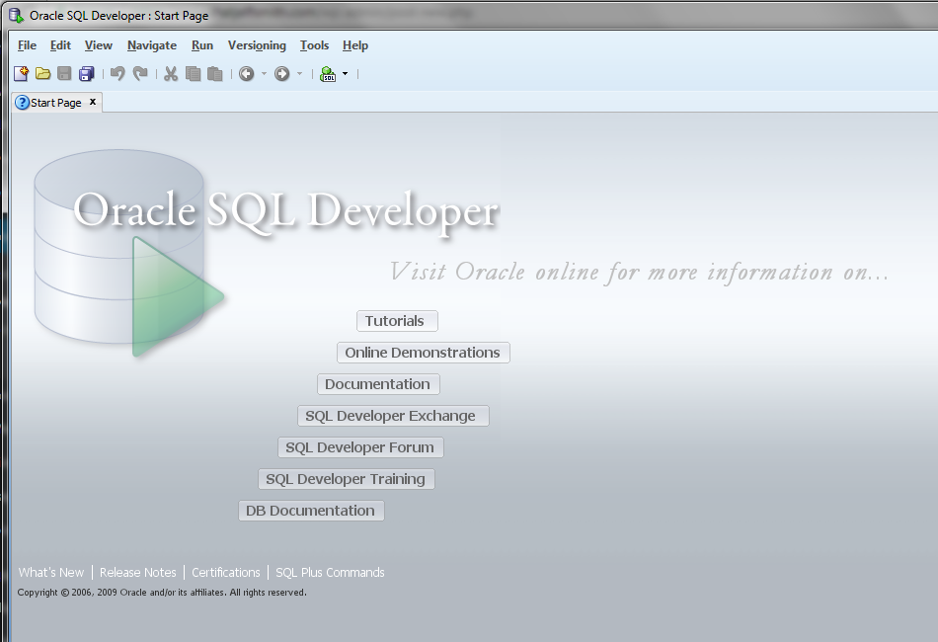This screenshot has height=642, width=938.
Task: Click the Tutorials button
Action: (396, 321)
